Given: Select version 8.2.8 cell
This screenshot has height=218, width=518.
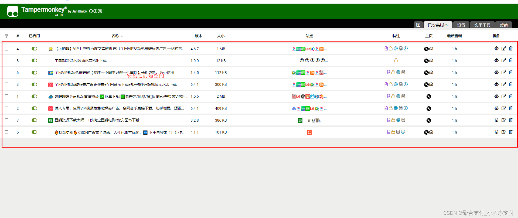Looking at the screenshot, I should pyautogui.click(x=195, y=120).
